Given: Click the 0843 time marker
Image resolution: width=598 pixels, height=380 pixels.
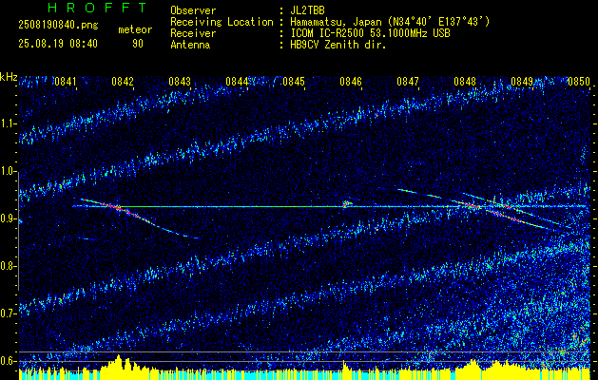Looking at the screenshot, I should (180, 81).
